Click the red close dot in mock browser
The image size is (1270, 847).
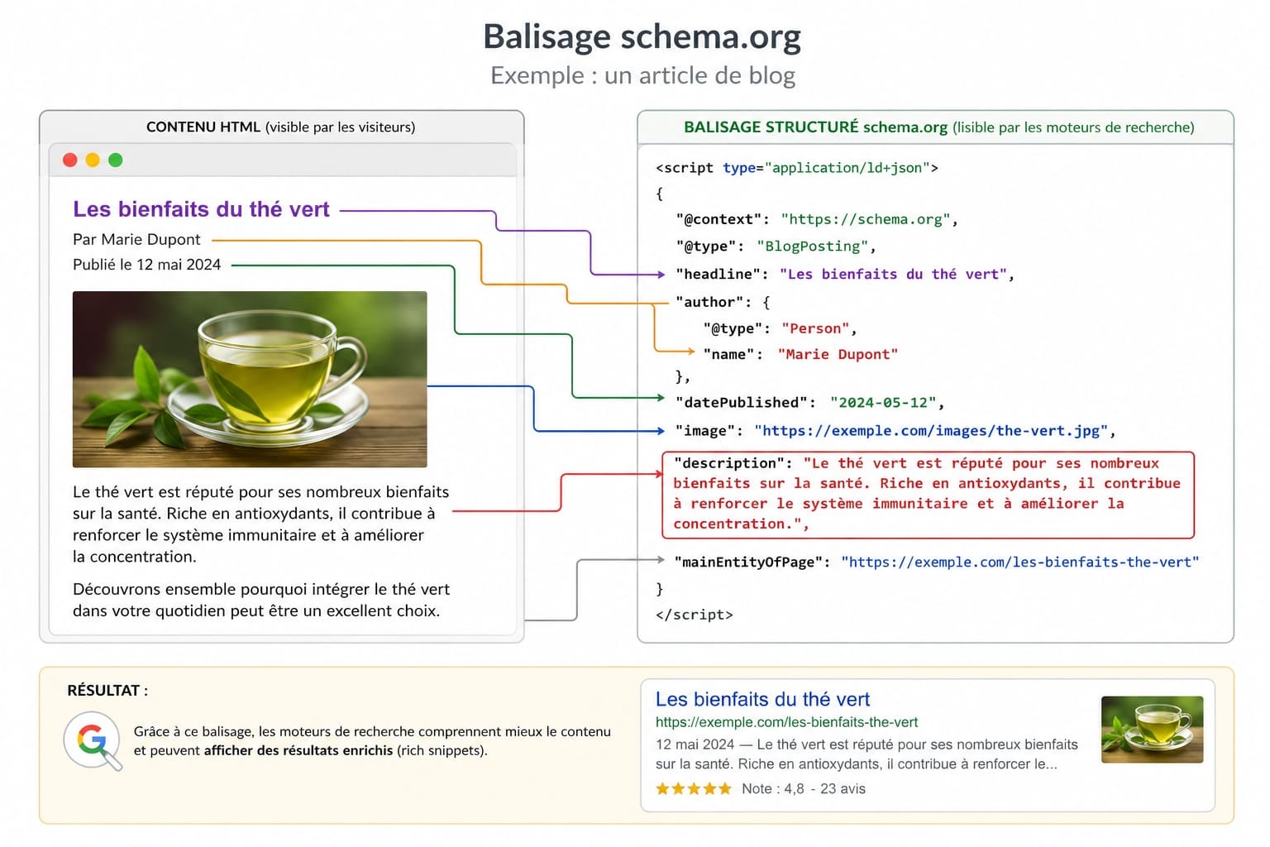pos(70,160)
